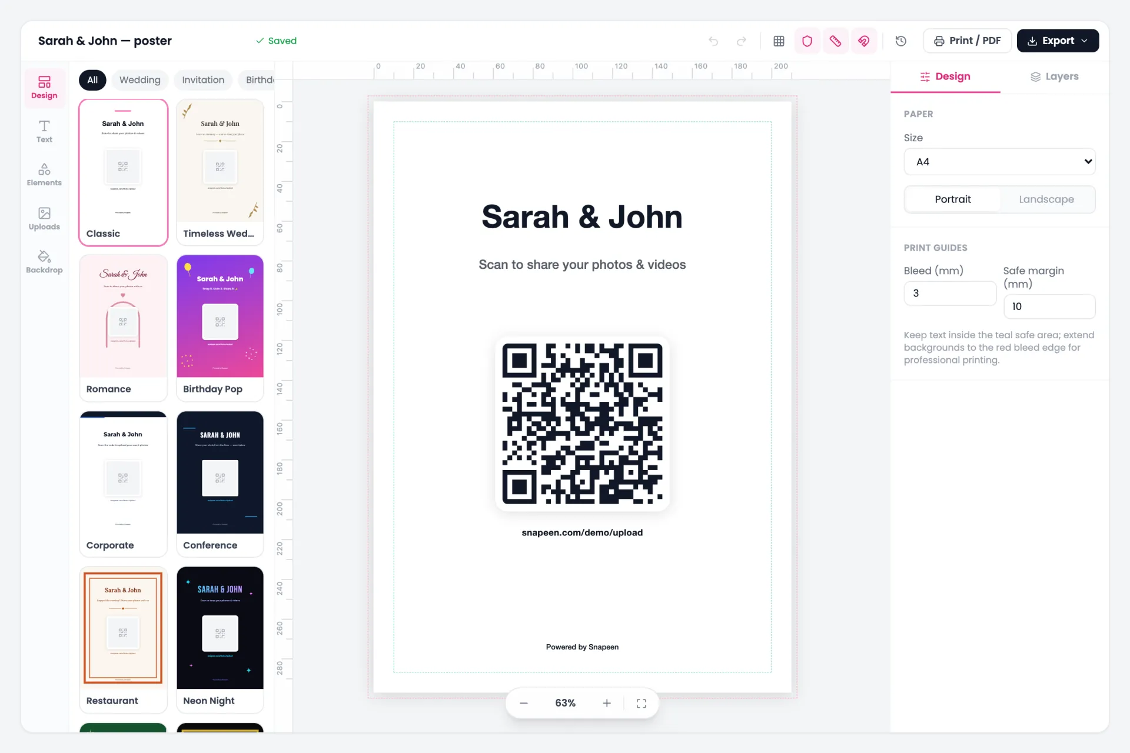This screenshot has height=753, width=1130.
Task: Open the Elements panel
Action: [44, 175]
